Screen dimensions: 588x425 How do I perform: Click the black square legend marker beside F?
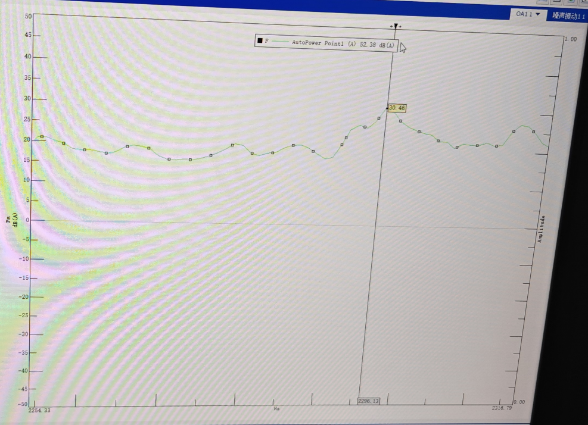tap(260, 40)
